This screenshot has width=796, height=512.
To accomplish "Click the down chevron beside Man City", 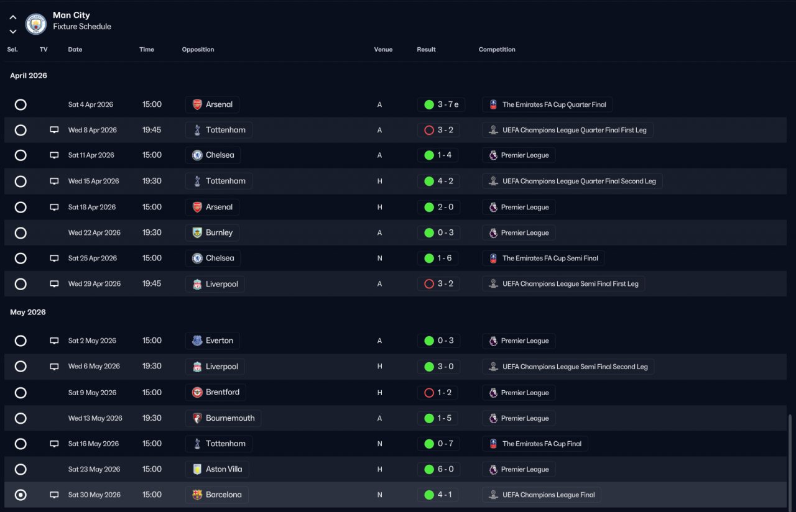I will pos(13,31).
